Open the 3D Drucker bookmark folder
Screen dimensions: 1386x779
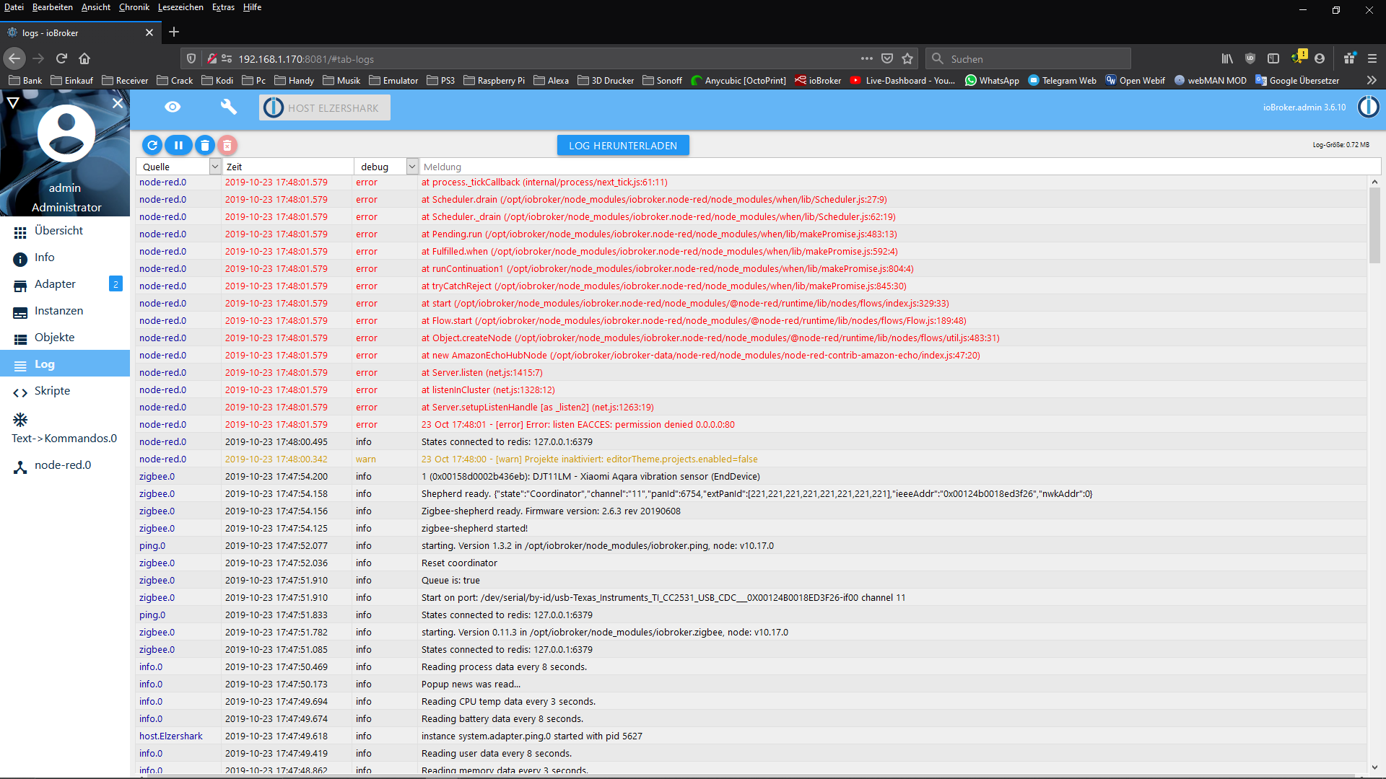point(606,80)
